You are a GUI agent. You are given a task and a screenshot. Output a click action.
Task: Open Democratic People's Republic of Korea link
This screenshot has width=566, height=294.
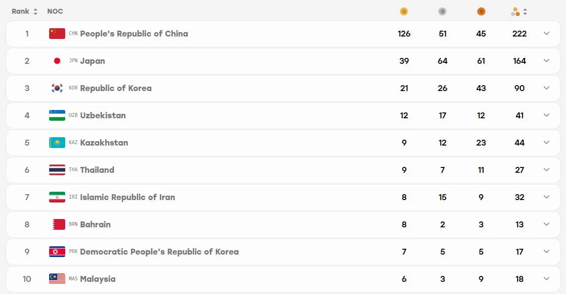[x=159, y=252]
